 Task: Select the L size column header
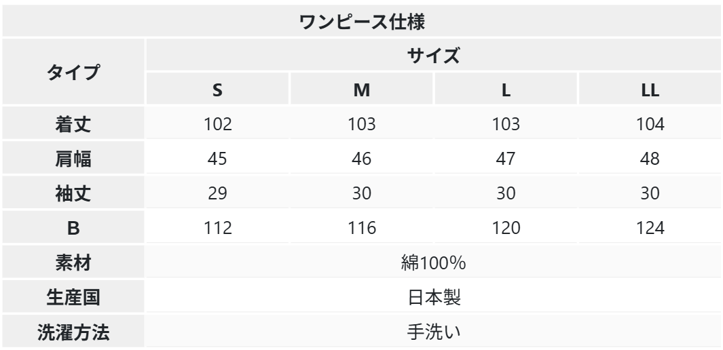506,90
